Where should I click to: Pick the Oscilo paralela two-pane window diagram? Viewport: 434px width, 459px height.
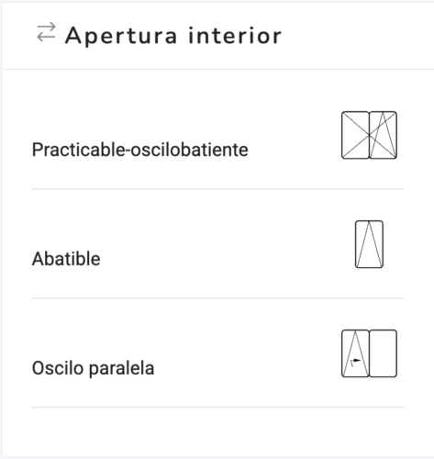369,353
